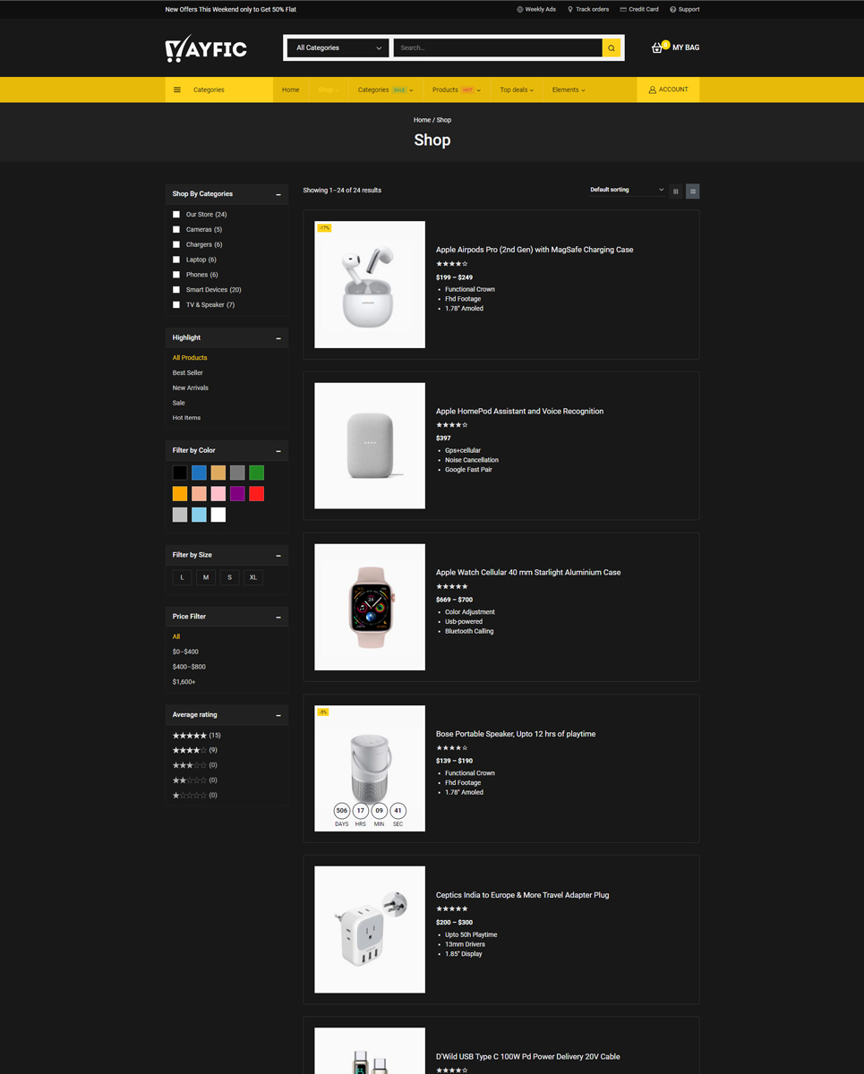The width and height of the screenshot is (864, 1074).
Task: Pick the red color swatch filter
Action: (x=257, y=494)
